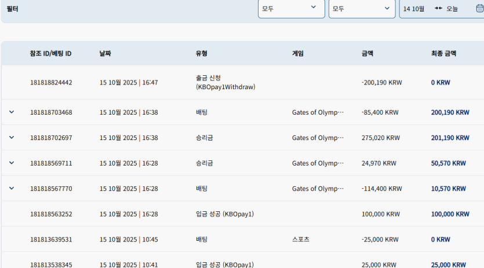Click the 유형 column header
484x268 pixels.
tap(202, 53)
